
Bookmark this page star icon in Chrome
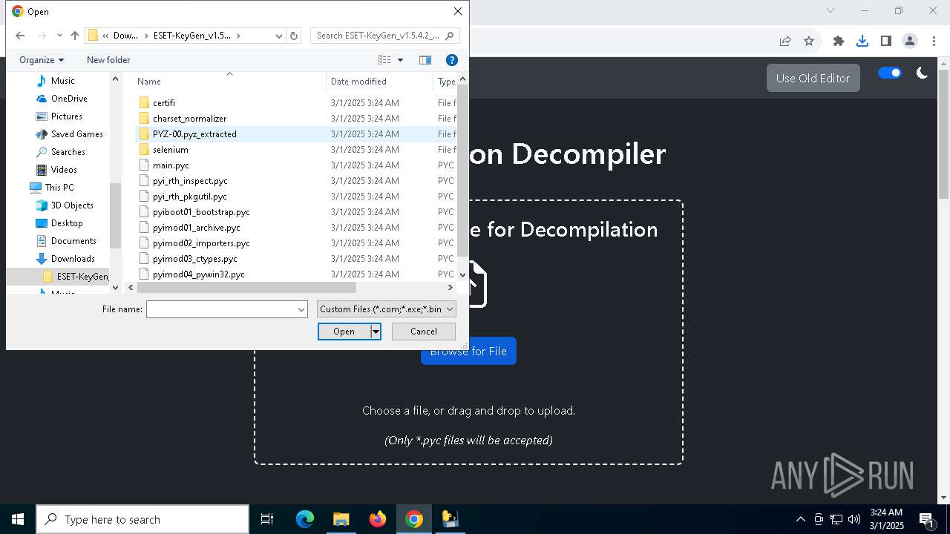(809, 42)
